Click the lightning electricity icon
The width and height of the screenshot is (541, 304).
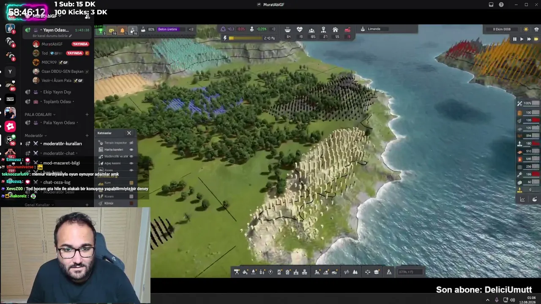pyautogui.click(x=225, y=38)
